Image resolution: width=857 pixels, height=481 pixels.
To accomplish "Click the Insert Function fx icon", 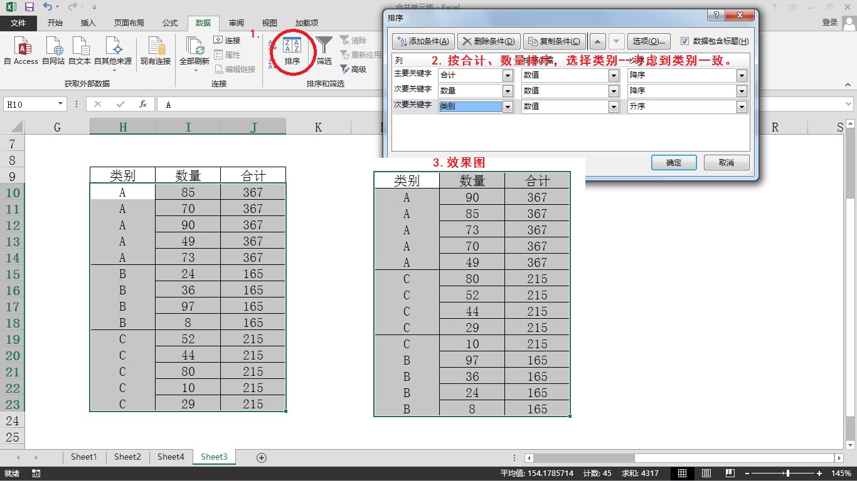I will click(x=143, y=104).
